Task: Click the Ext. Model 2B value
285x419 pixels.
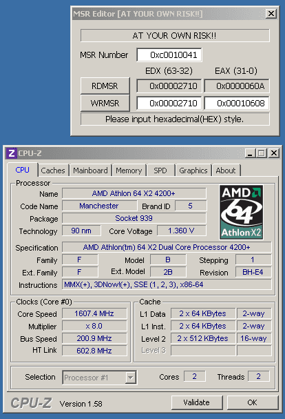Action: [x=168, y=272]
